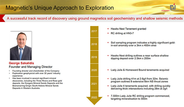Screen dimensions: 184x107
Task: Click 'Founding director and shareholder of the Company'
Action: (36, 71)
